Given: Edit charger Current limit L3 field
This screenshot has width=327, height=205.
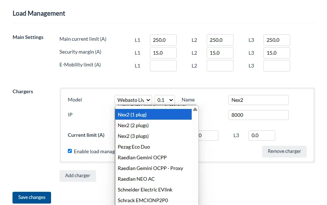Looking at the screenshot, I should pos(262,136).
